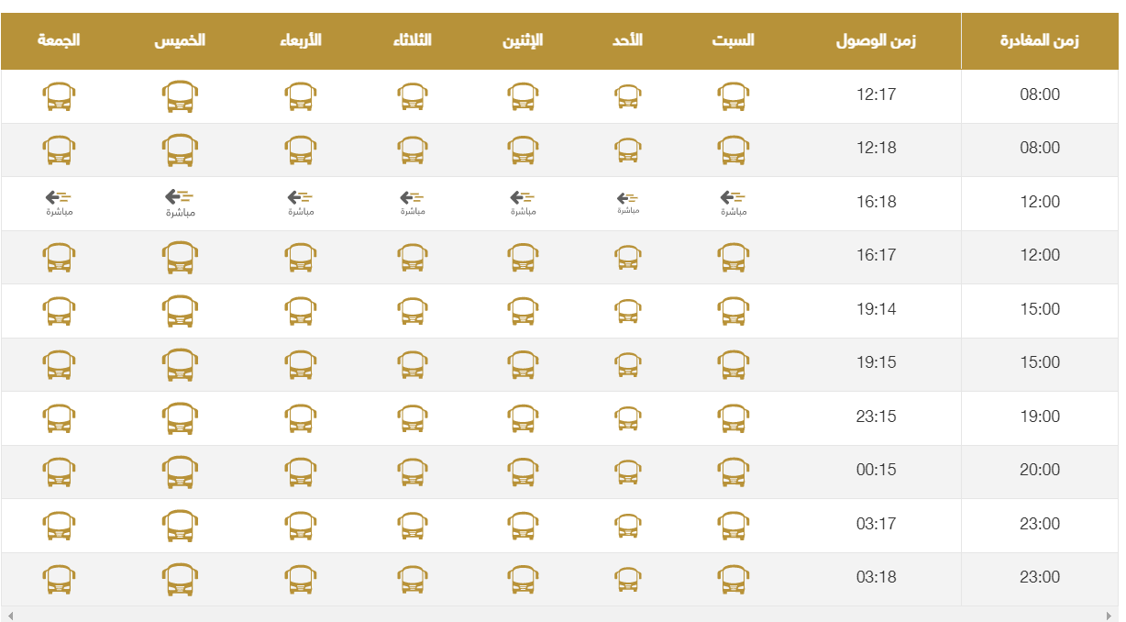The height and width of the screenshot is (622, 1126).
Task: Click the horizontal scrollbar right arrow
Action: tap(1109, 615)
